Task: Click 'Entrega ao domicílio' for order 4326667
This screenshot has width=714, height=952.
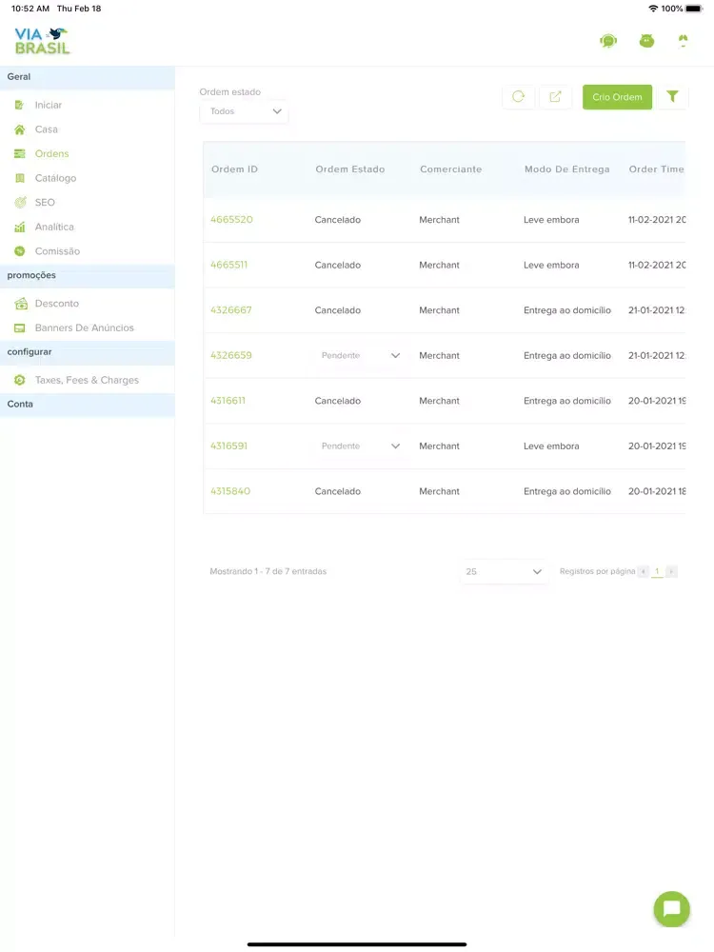Action: pos(567,310)
